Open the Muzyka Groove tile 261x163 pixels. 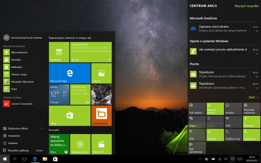[x=80, y=144]
